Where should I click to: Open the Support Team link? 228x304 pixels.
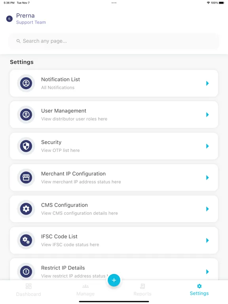31,22
